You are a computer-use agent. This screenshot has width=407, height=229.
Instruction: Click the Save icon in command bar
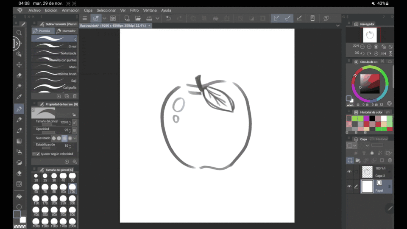(149, 18)
